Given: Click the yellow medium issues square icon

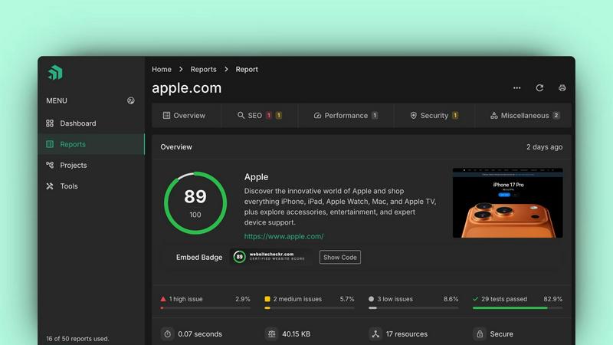Looking at the screenshot, I should pos(267,299).
